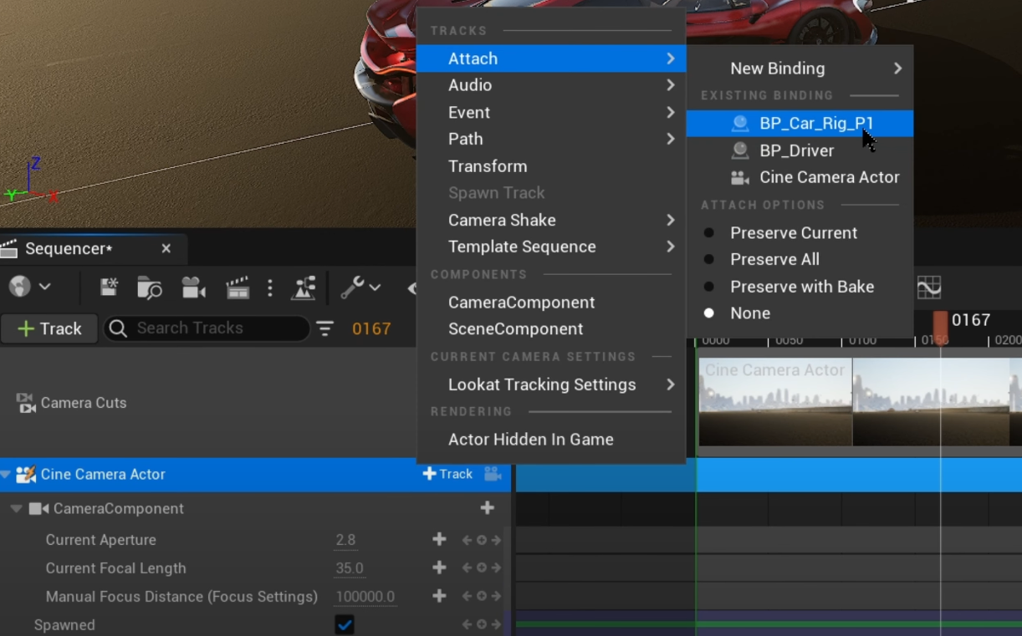Click the Create Camera icon in Sequencer toolbar
The width and height of the screenshot is (1022, 636).
coord(193,287)
